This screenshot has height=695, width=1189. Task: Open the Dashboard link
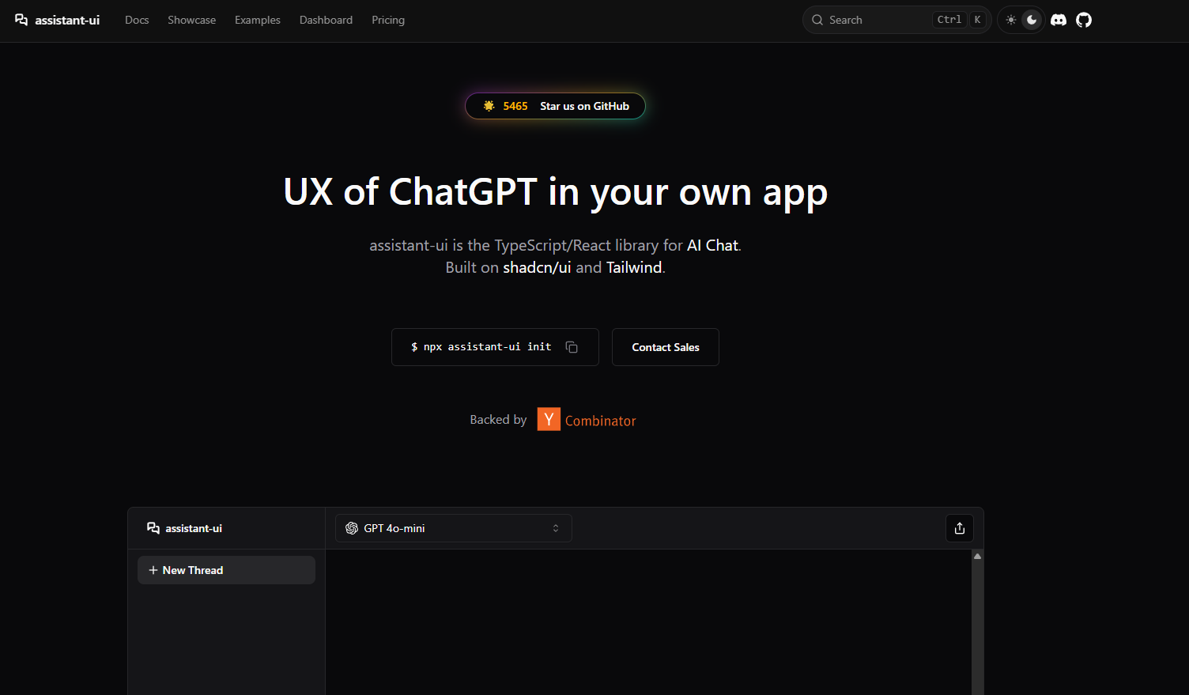point(326,20)
